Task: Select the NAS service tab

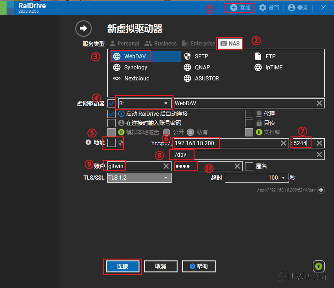Action: (x=230, y=44)
